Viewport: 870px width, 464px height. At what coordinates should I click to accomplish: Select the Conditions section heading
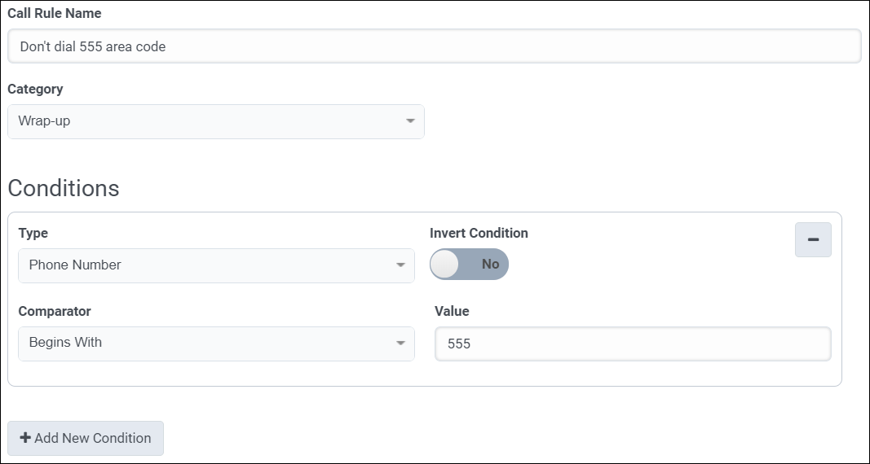click(x=64, y=188)
